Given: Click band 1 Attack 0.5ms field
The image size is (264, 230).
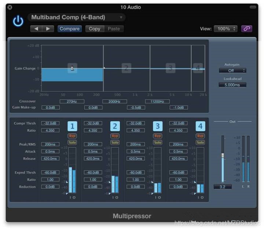Looking at the screenshot, I should tap(50, 151).
